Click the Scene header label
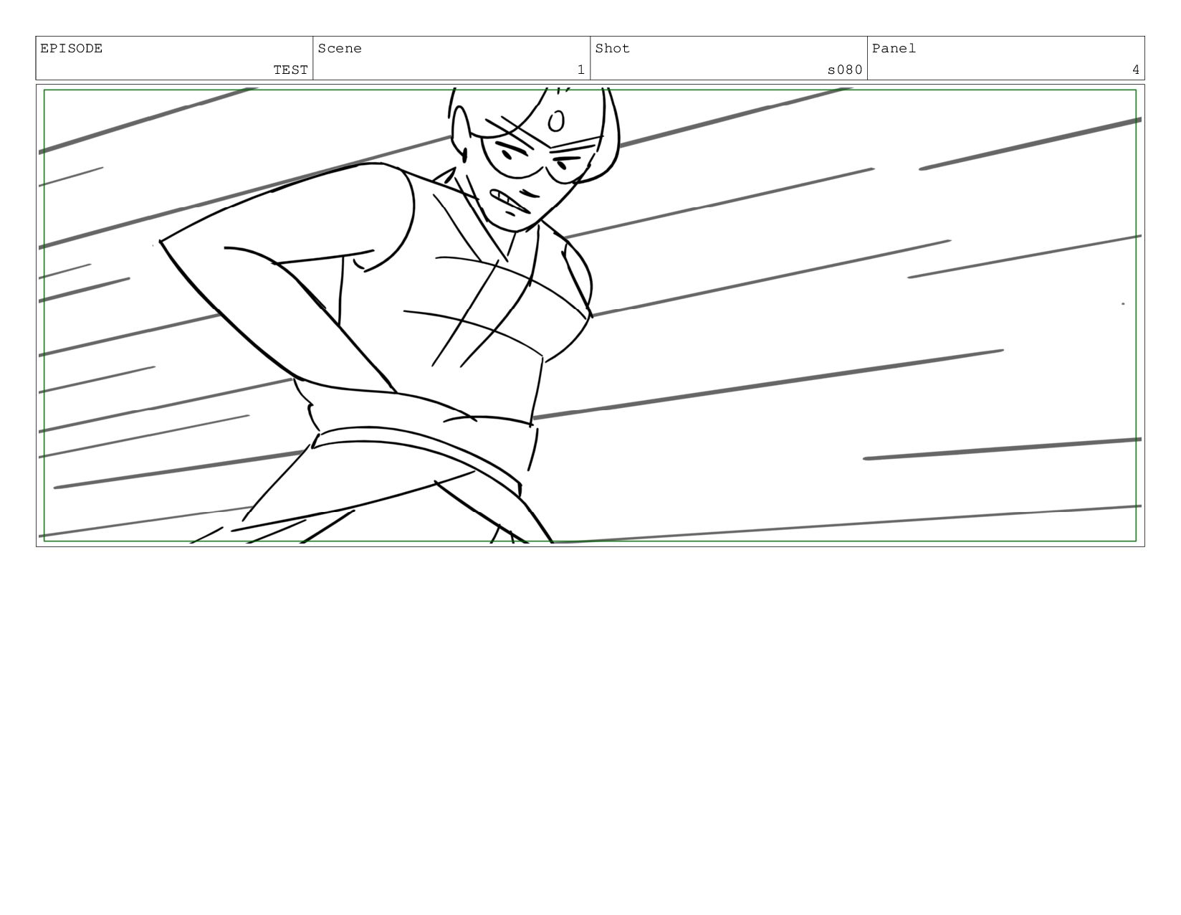The image size is (1181, 915). click(340, 49)
